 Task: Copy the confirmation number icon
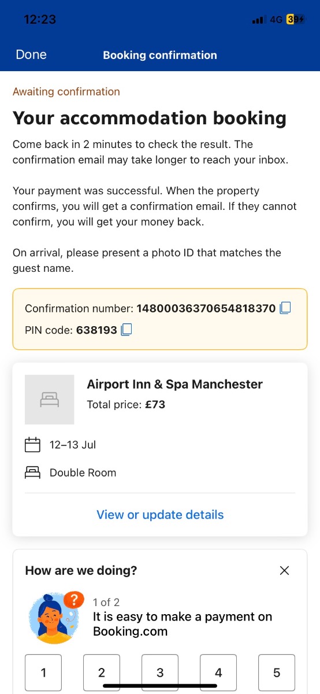click(285, 308)
